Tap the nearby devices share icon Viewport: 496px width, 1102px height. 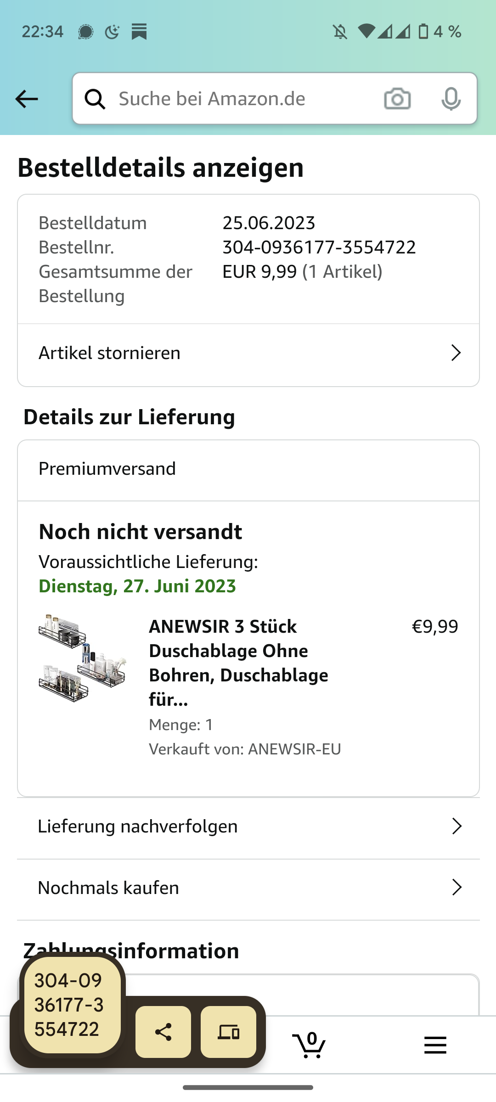tap(228, 1032)
